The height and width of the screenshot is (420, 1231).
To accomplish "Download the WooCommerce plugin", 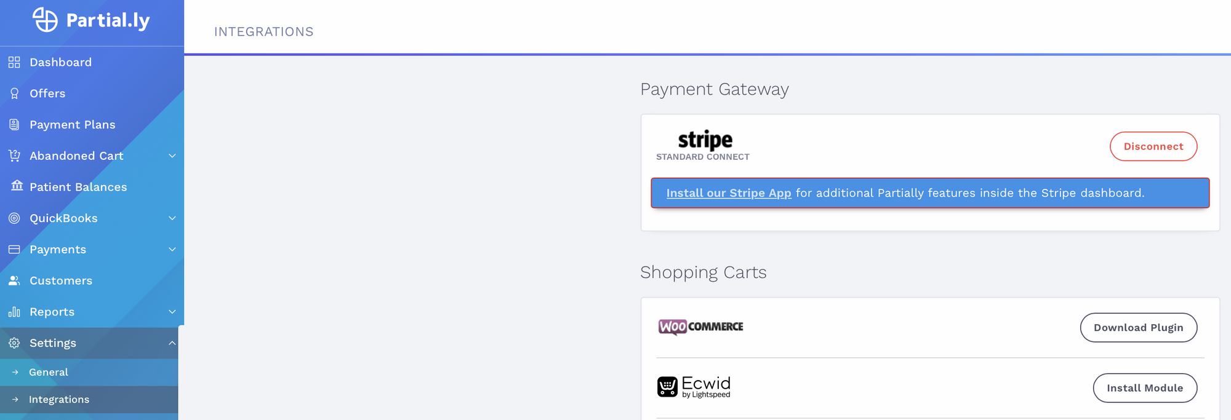I will tap(1139, 328).
